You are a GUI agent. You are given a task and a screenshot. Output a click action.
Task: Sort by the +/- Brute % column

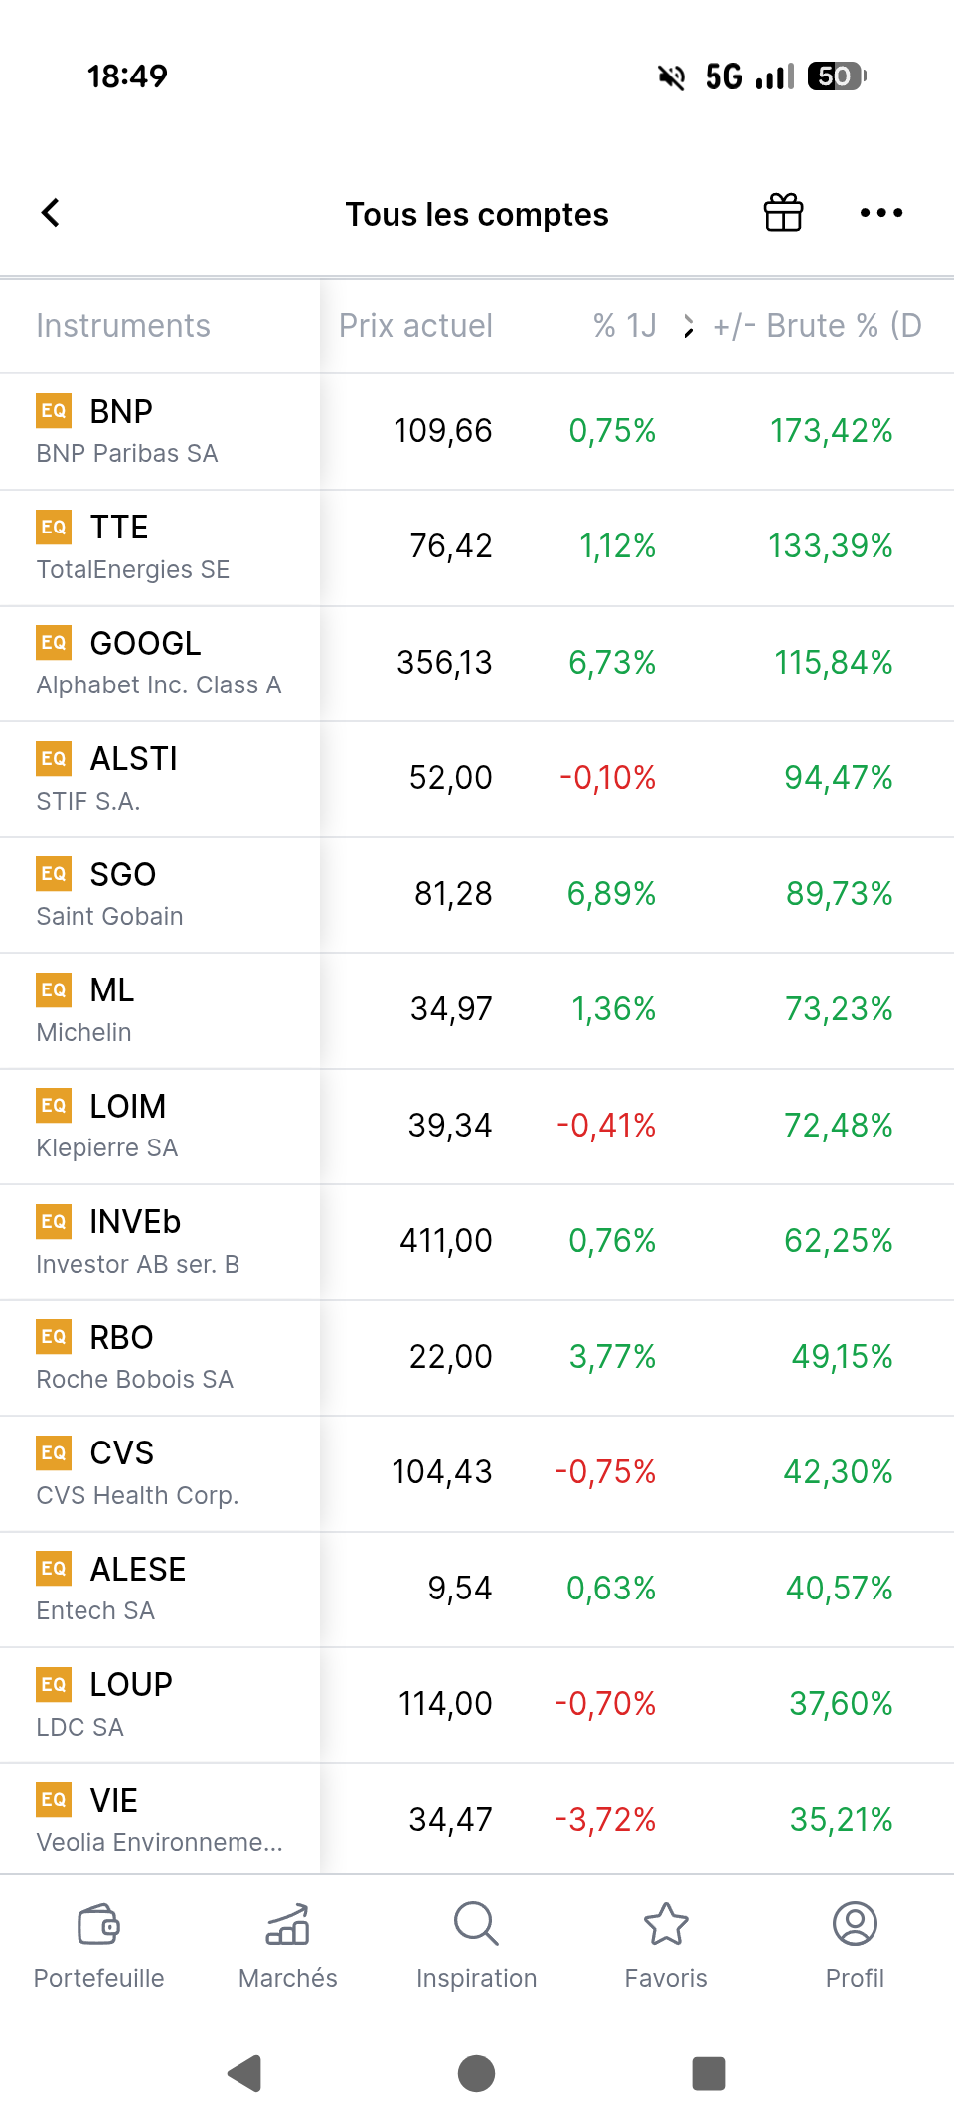point(817,326)
